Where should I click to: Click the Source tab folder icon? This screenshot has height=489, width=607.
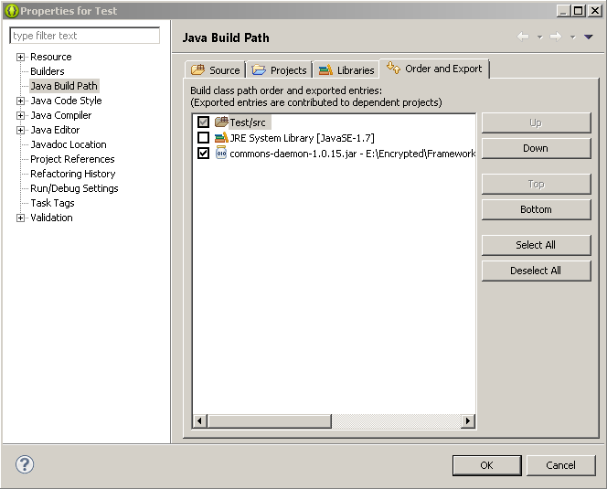pyautogui.click(x=197, y=69)
